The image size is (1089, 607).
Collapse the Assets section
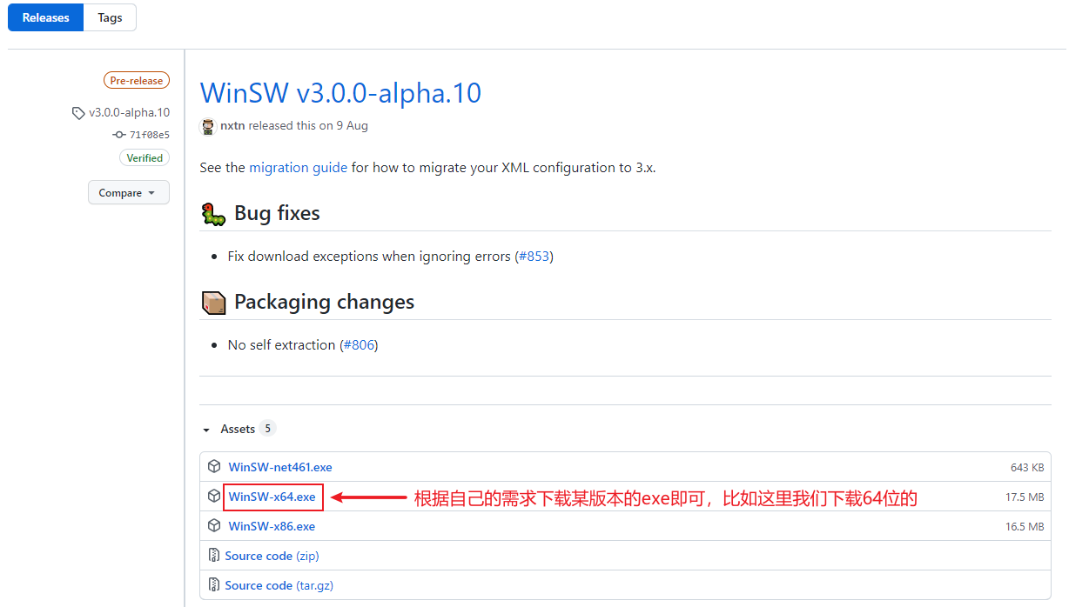[x=206, y=429]
